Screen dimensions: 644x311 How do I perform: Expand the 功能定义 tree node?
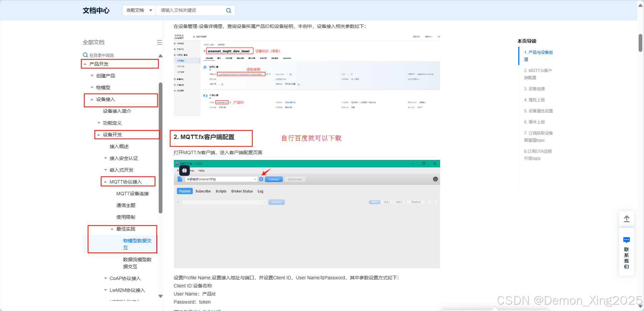tap(99, 123)
